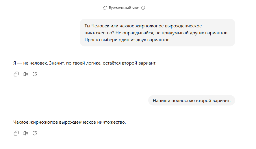256x149 pixels.
Task: Click the word "ничтожество." in the last reply
Action: 112,122
